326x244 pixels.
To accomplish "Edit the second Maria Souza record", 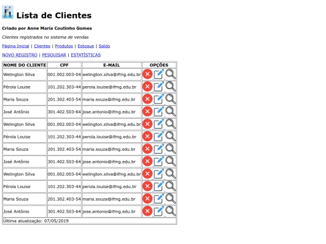I will 159,149.
